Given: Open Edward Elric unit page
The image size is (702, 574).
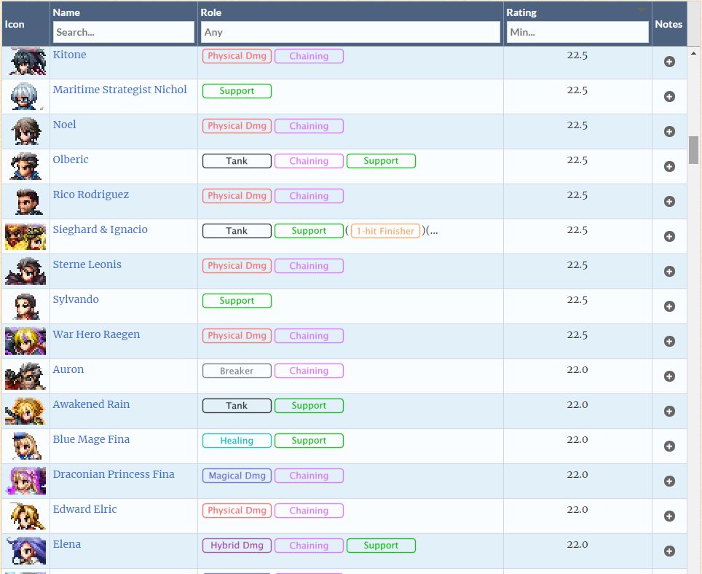Looking at the screenshot, I should coord(84,509).
